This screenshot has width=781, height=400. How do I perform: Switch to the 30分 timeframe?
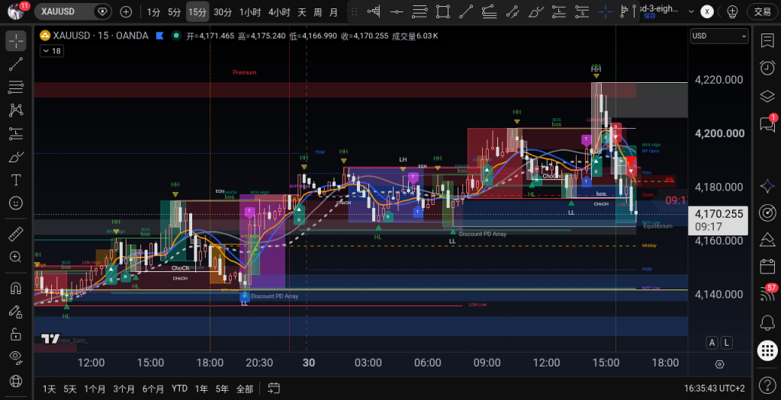click(x=223, y=12)
